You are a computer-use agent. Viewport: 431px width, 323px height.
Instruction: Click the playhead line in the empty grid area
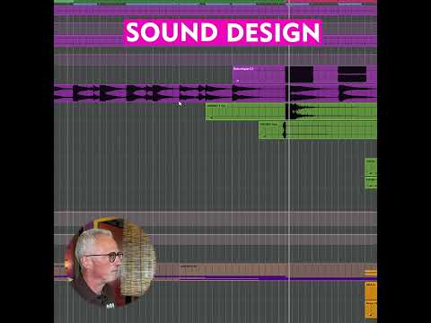point(289,177)
